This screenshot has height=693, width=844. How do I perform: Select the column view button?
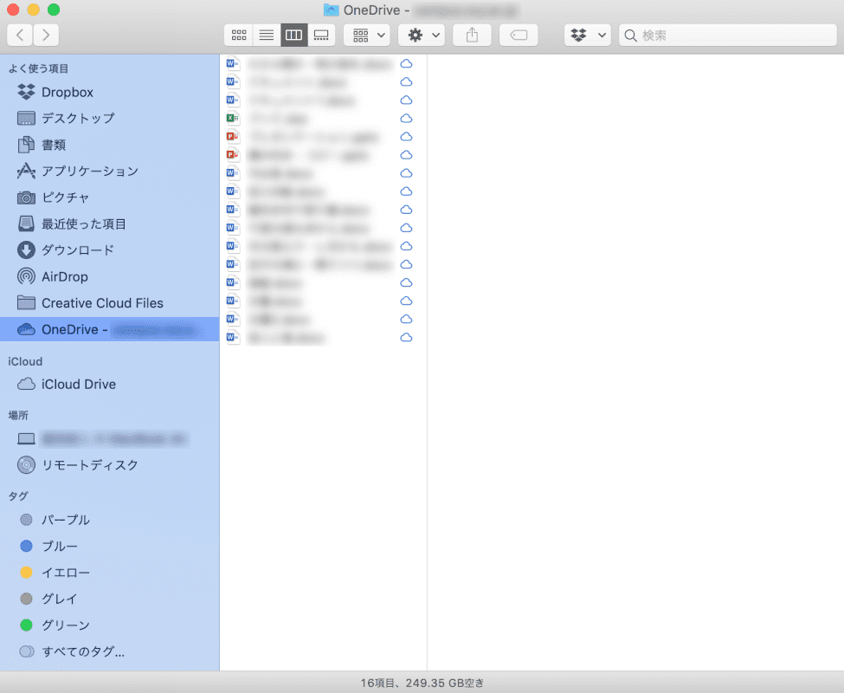click(x=294, y=35)
